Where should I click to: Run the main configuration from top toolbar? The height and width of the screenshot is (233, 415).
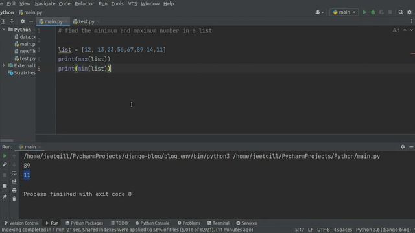[364, 12]
